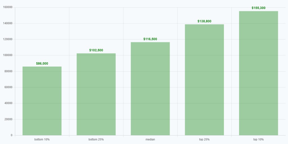Select the "top 10%" x-axis label
Image resolution: width=288 pixels, height=144 pixels.
[258, 139]
